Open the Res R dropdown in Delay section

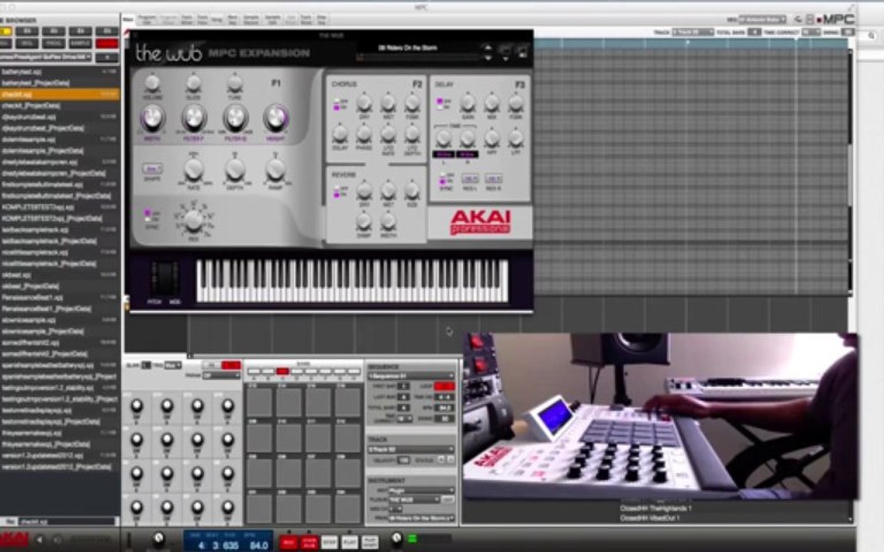pos(493,179)
